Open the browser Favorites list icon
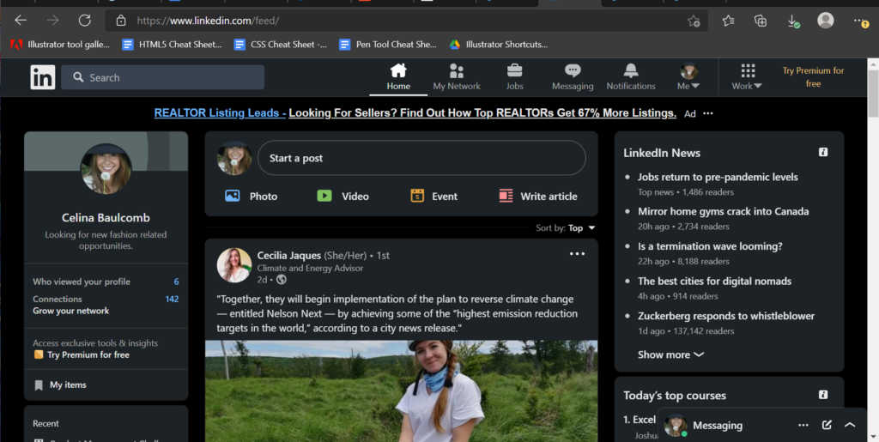Screen dimensions: 879x442 point(728,21)
